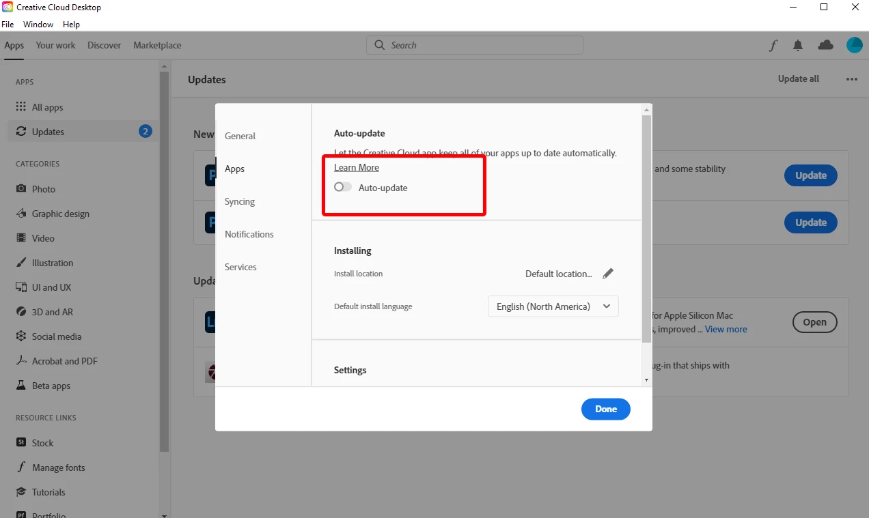Open account profile avatar

[855, 45]
